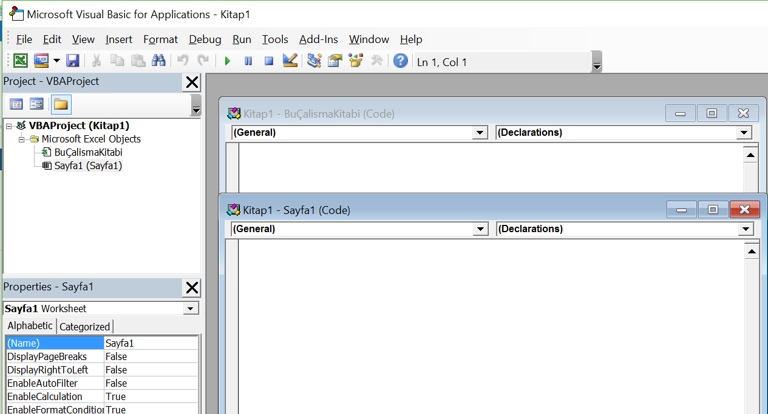
Task: Open (General) dropdown in Sayfa1 code window
Action: (x=481, y=229)
